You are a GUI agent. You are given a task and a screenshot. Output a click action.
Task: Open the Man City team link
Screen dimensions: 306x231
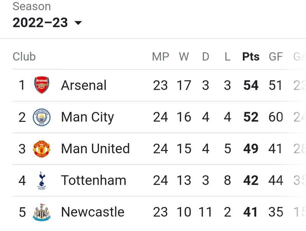88,117
